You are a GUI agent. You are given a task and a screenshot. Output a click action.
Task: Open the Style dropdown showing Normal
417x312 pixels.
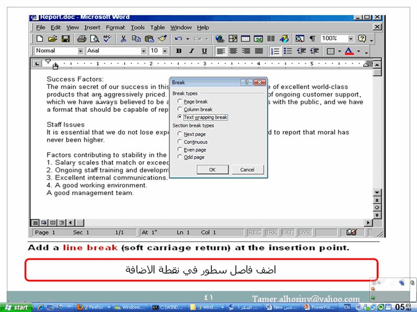[81, 51]
